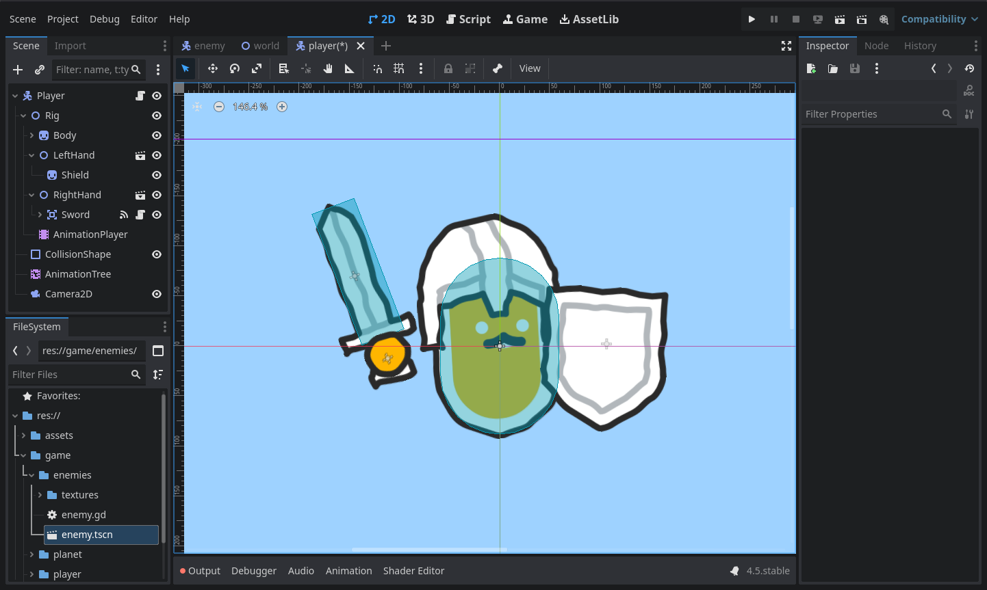Choose the Scale Mode tool

pyautogui.click(x=257, y=68)
